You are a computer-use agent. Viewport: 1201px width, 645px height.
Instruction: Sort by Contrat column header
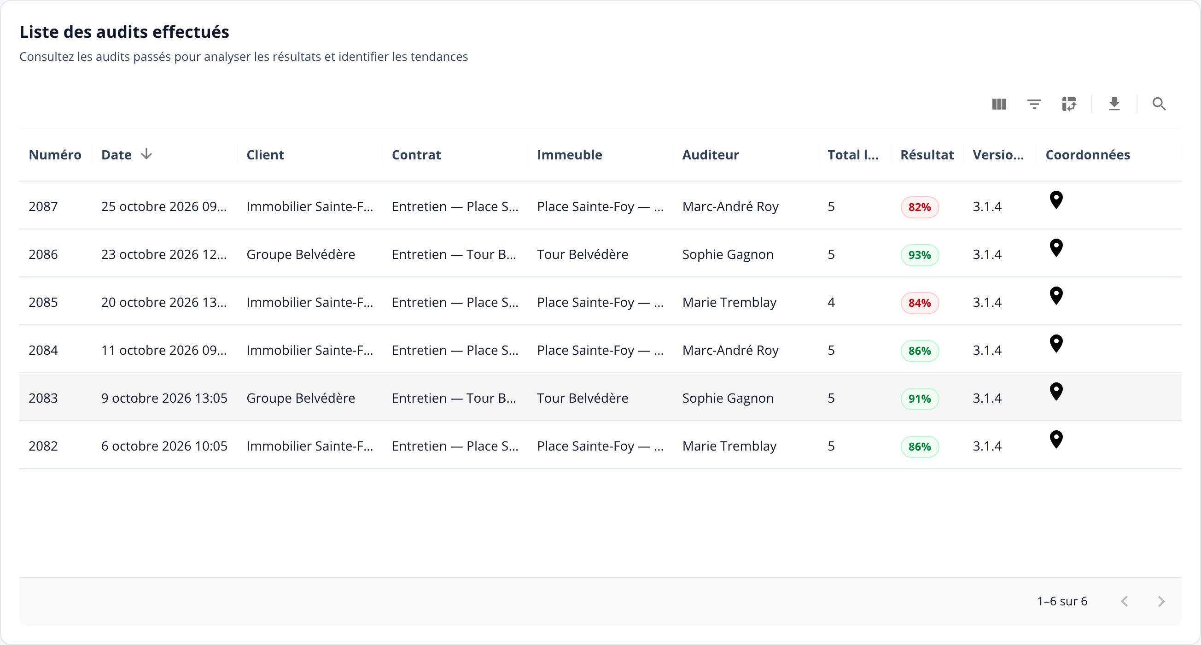click(416, 155)
